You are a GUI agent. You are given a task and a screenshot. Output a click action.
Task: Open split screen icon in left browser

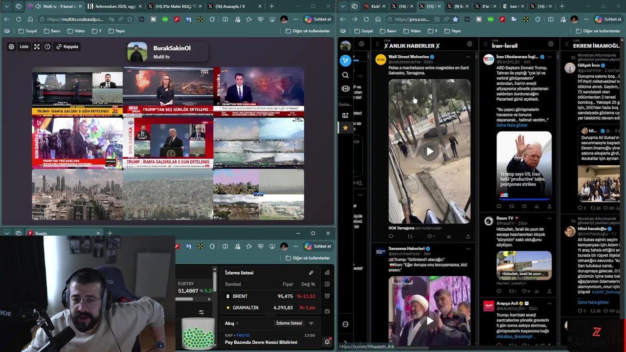[225, 19]
